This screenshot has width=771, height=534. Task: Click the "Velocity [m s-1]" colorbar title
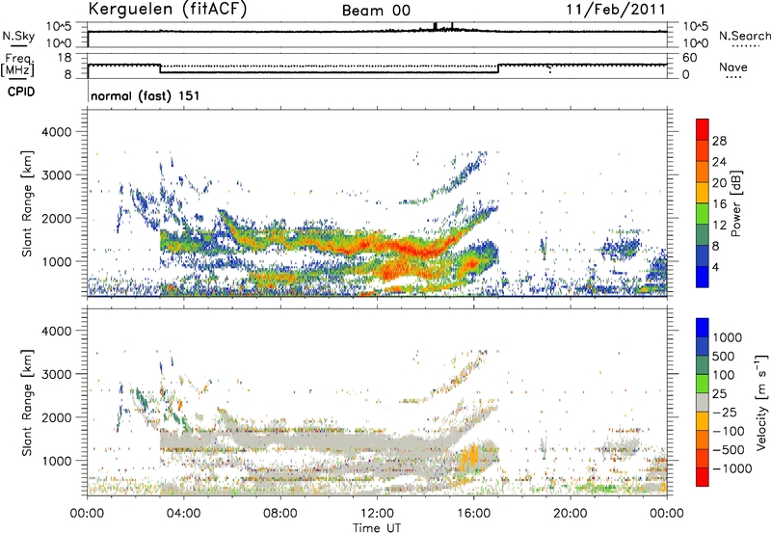tap(762, 402)
